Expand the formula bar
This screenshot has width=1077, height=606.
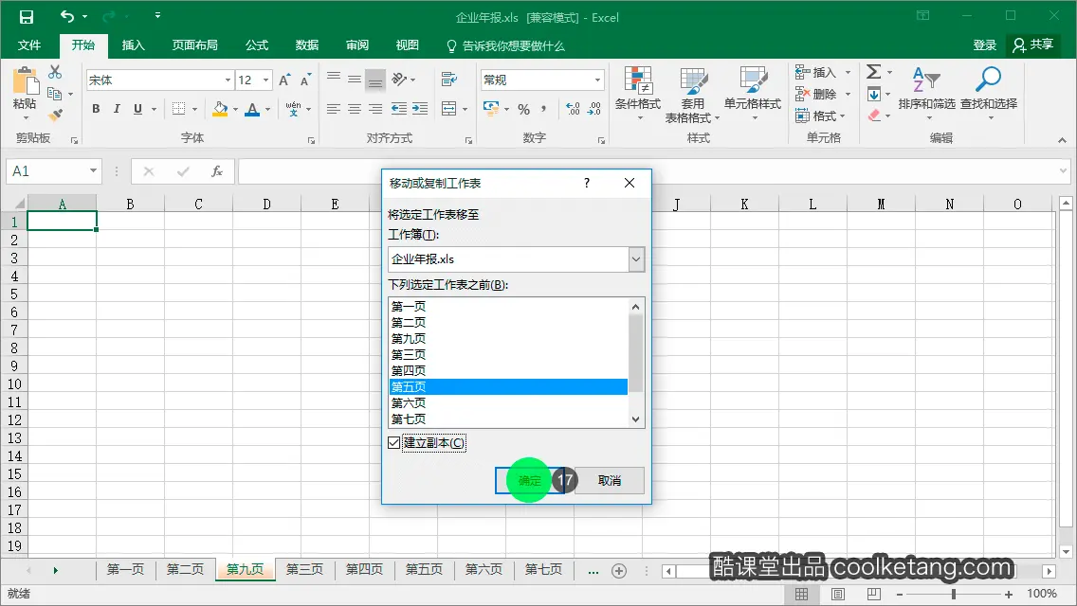pyautogui.click(x=1064, y=170)
